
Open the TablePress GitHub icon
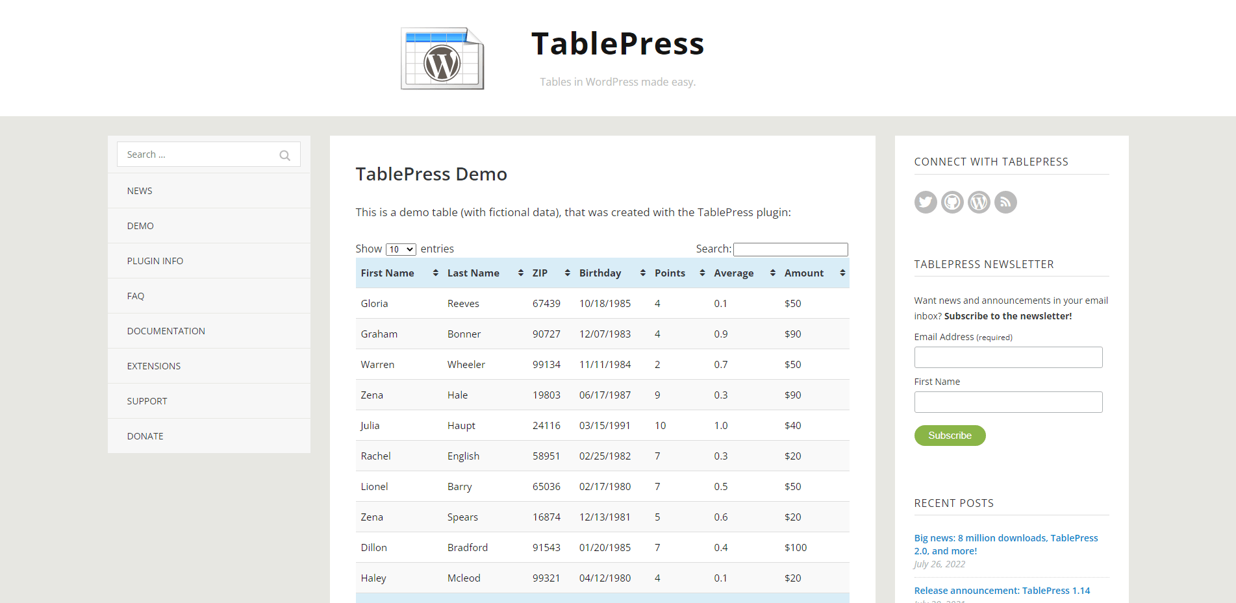click(952, 202)
